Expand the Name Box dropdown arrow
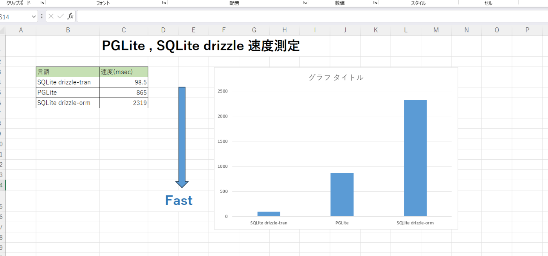The image size is (548, 256). (33, 17)
